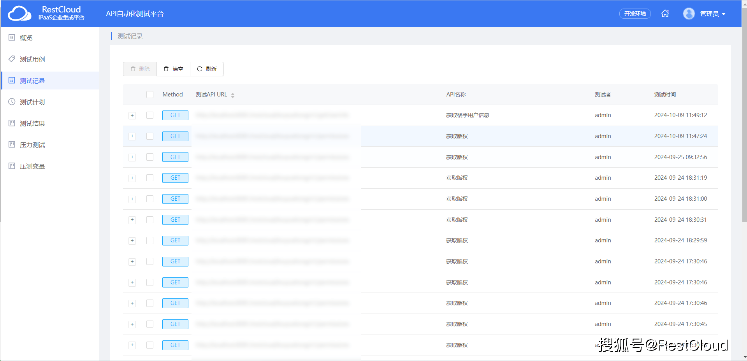The width and height of the screenshot is (747, 361).
Task: Click the 测试用例 tag icon
Action: coord(12,59)
